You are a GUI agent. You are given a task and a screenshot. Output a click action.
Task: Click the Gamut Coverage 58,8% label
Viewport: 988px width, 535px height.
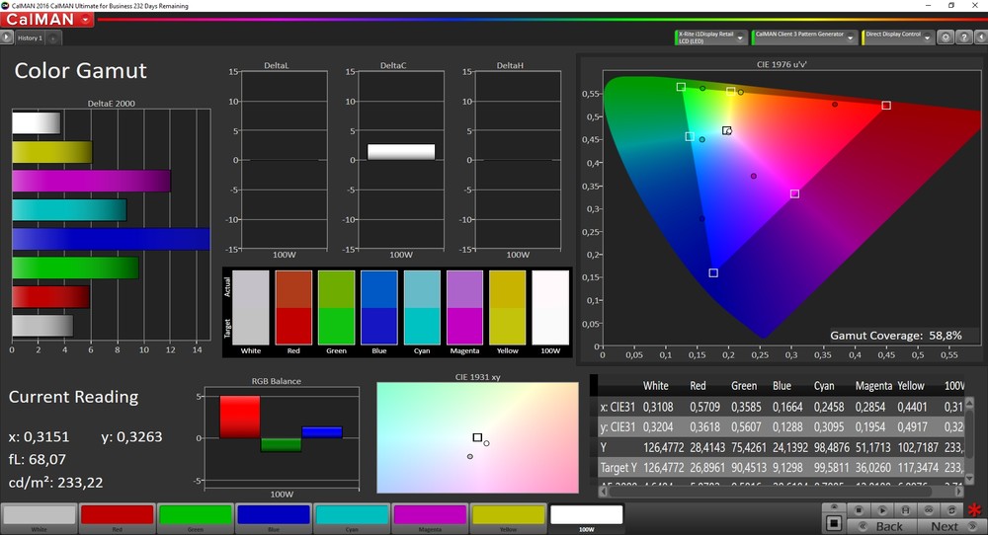pyautogui.click(x=895, y=336)
